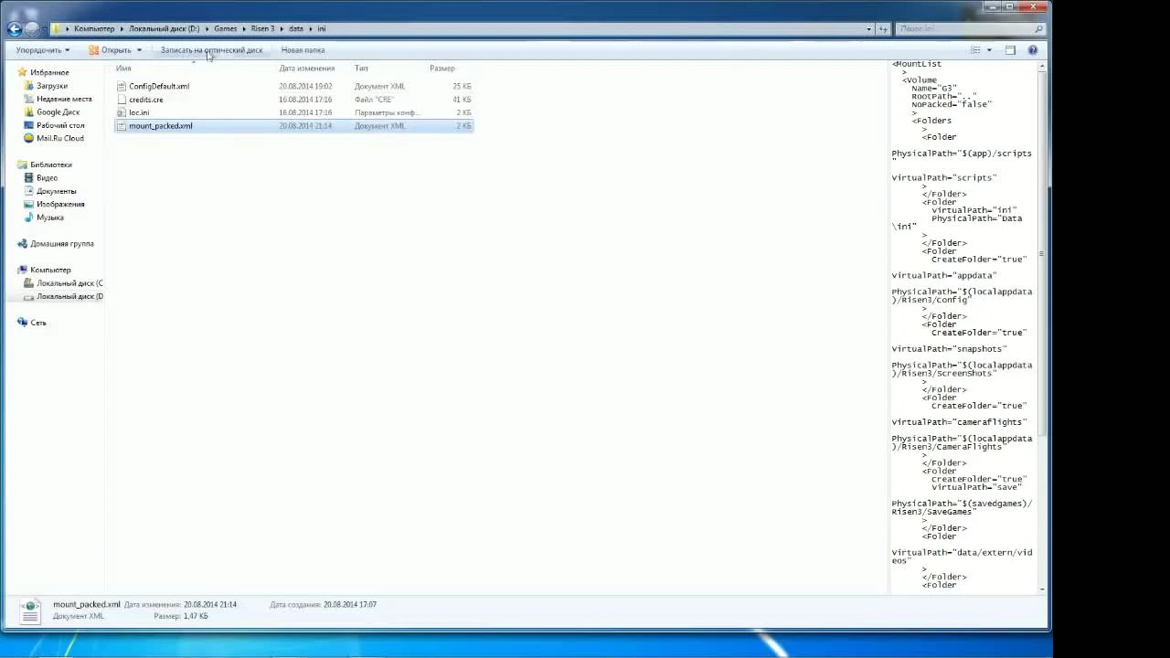Sort files by the Размер column
Image resolution: width=1170 pixels, height=658 pixels.
coord(442,69)
